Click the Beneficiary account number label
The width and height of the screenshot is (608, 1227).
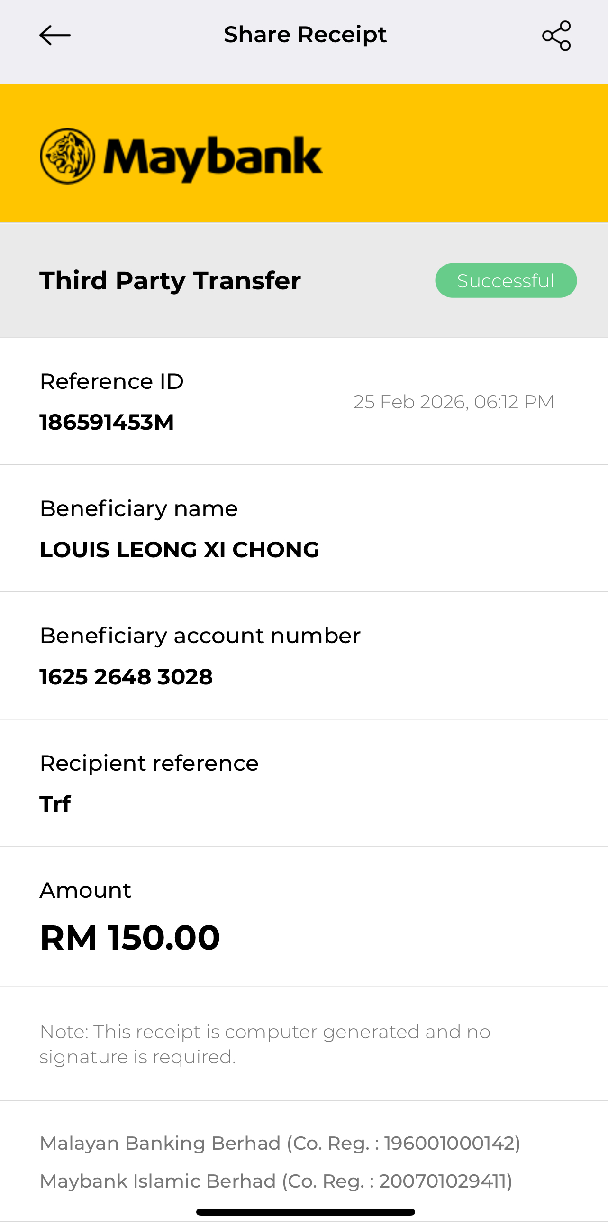point(200,636)
